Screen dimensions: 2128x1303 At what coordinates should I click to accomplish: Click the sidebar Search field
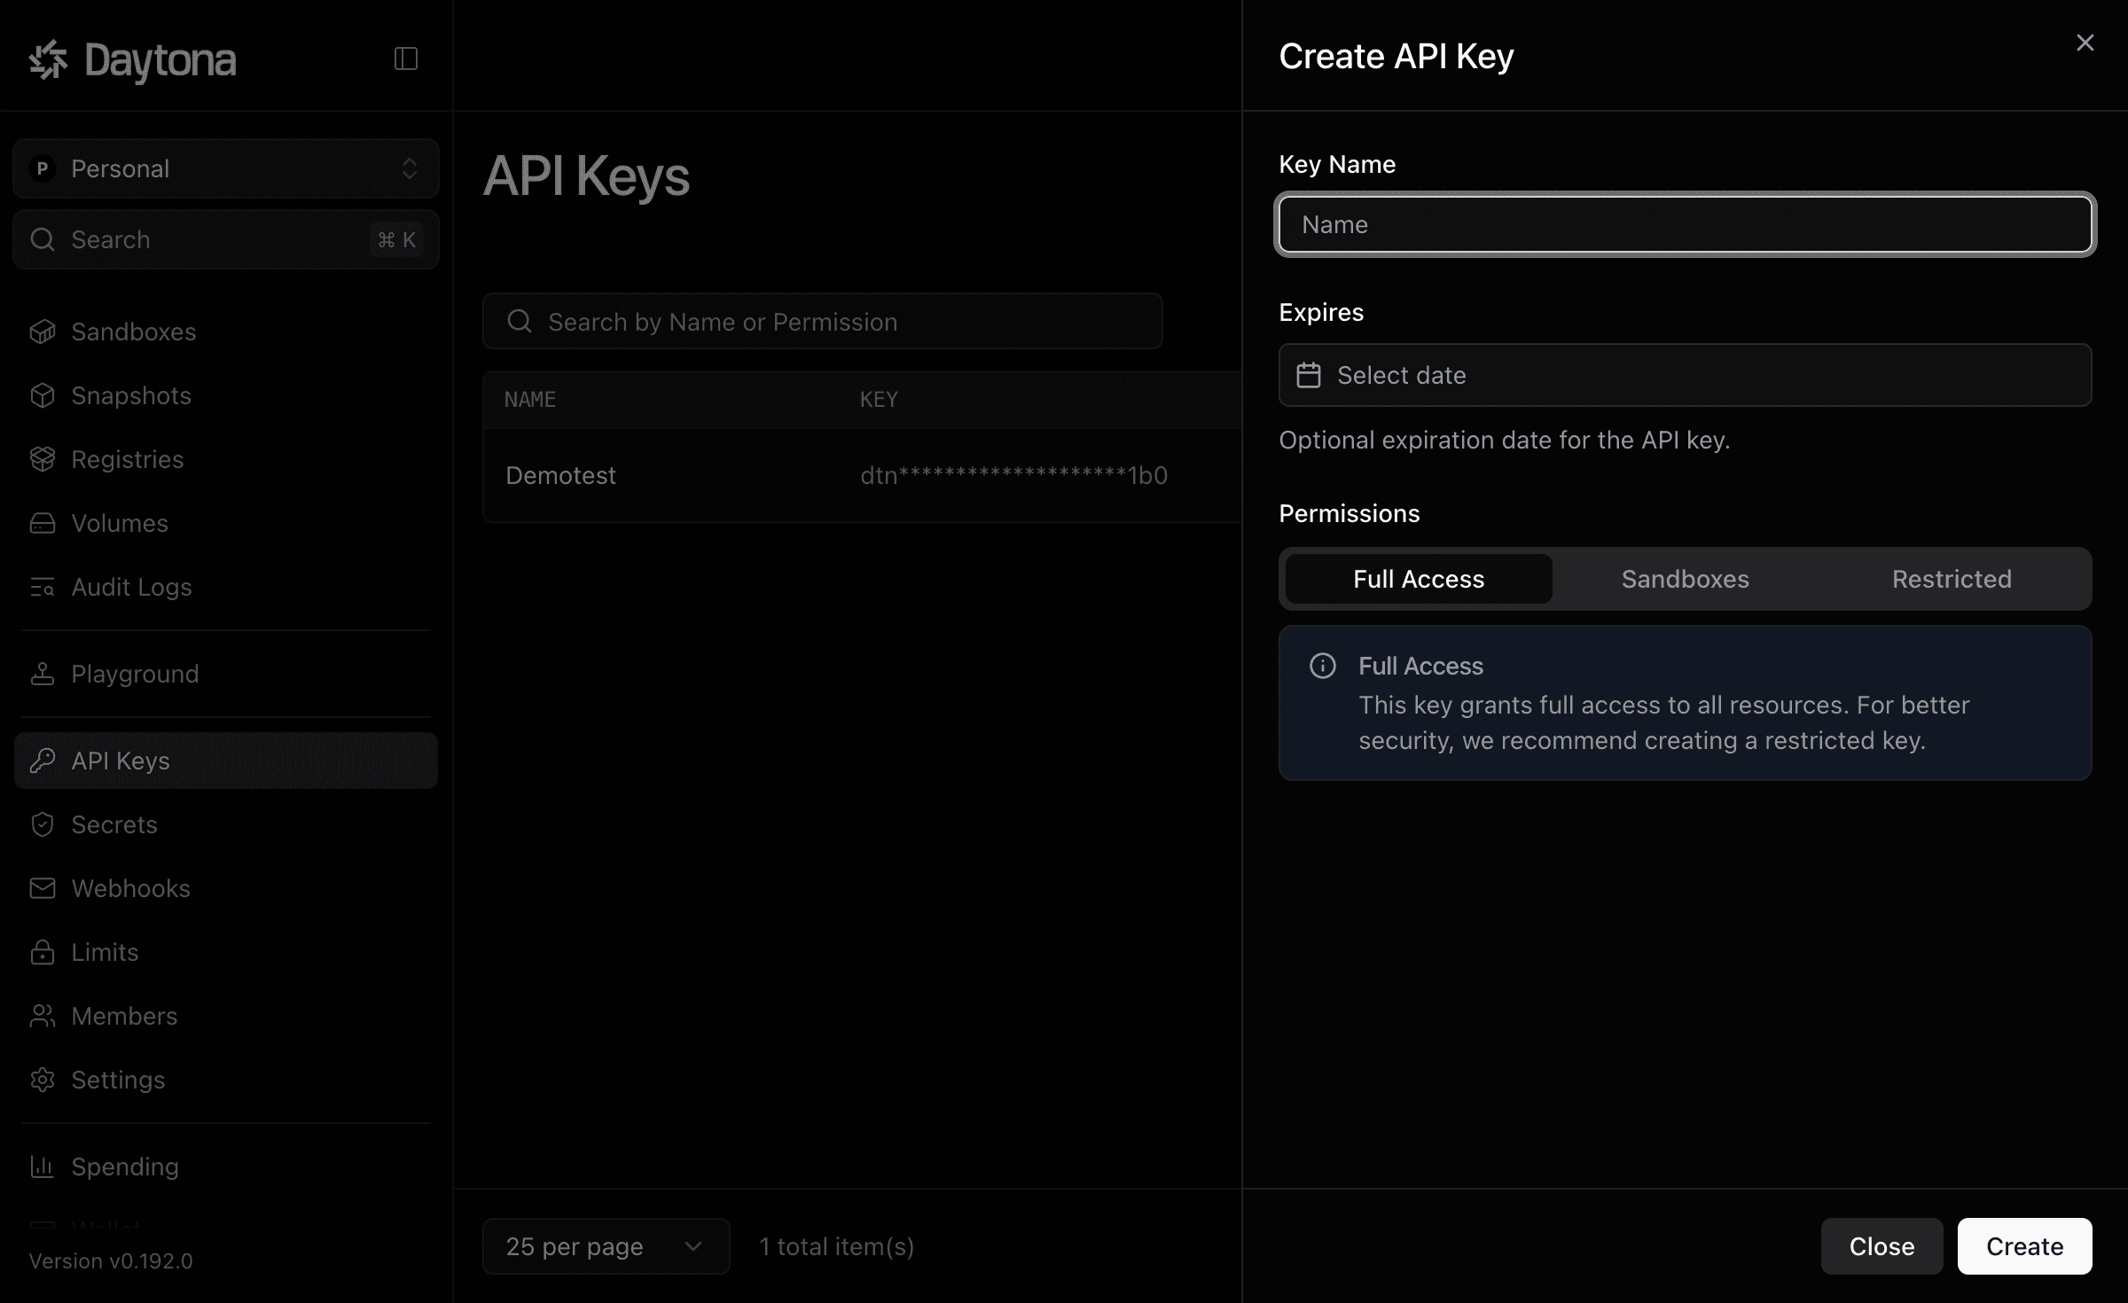coord(226,239)
